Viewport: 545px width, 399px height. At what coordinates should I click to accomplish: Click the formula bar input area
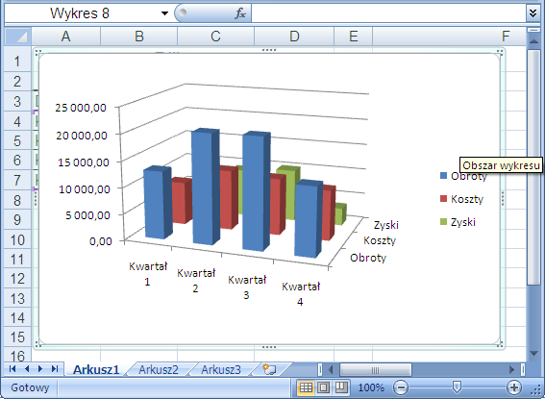click(x=388, y=13)
